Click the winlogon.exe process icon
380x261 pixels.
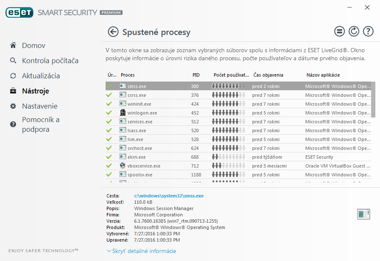pos(123,112)
